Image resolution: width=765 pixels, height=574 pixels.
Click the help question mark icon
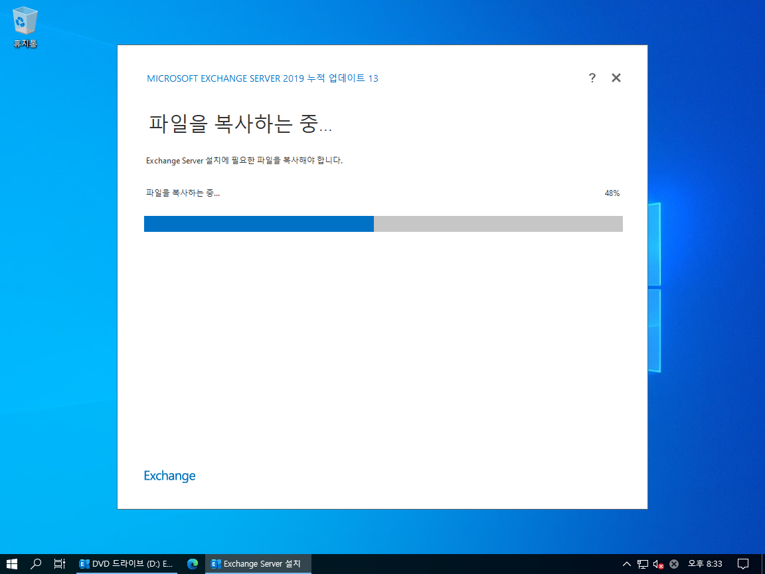tap(592, 78)
